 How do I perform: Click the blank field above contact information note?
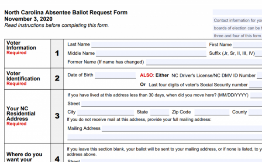coord(237,12)
